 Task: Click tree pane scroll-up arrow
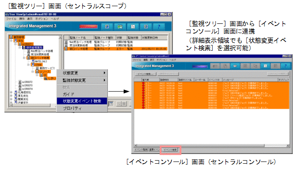60,37
